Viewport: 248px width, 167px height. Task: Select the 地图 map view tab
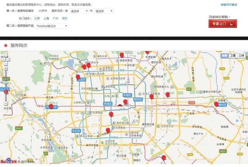(224, 55)
